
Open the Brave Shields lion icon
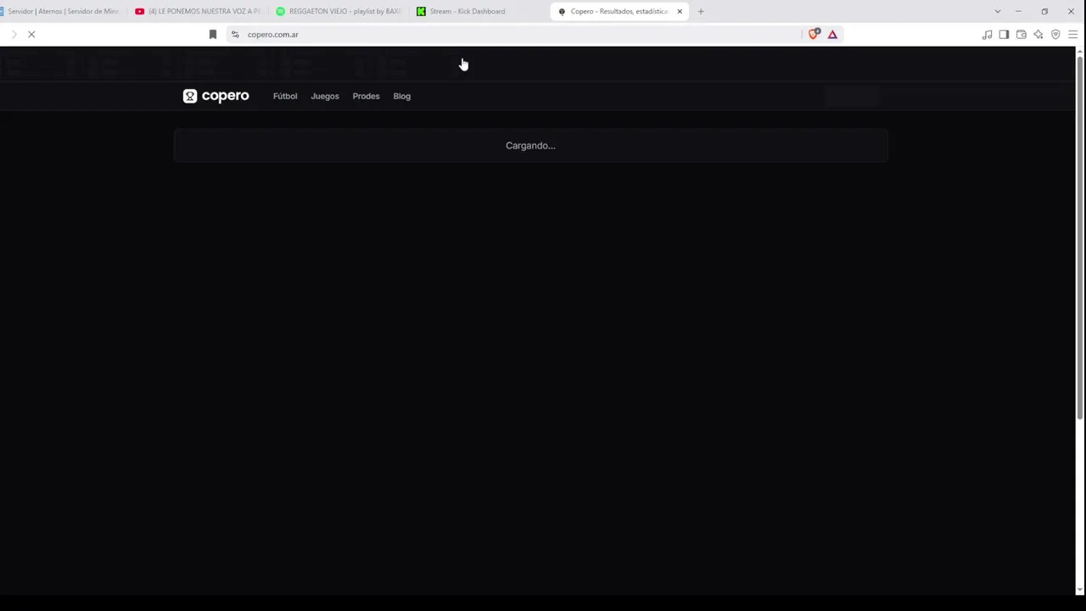pyautogui.click(x=814, y=34)
